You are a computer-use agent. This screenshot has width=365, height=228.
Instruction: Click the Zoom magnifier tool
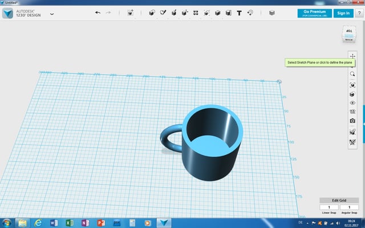click(x=352, y=74)
